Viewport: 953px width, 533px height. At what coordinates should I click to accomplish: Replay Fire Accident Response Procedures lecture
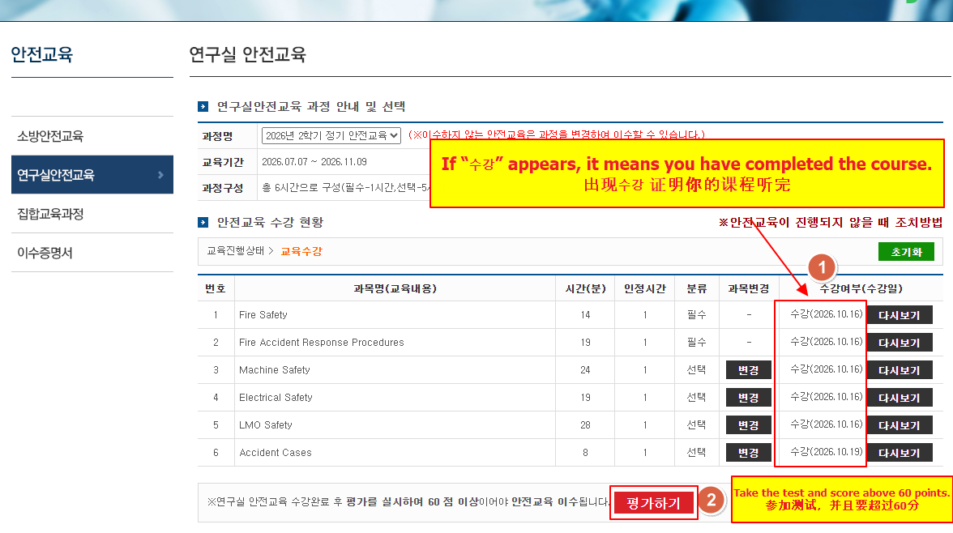[x=900, y=343]
